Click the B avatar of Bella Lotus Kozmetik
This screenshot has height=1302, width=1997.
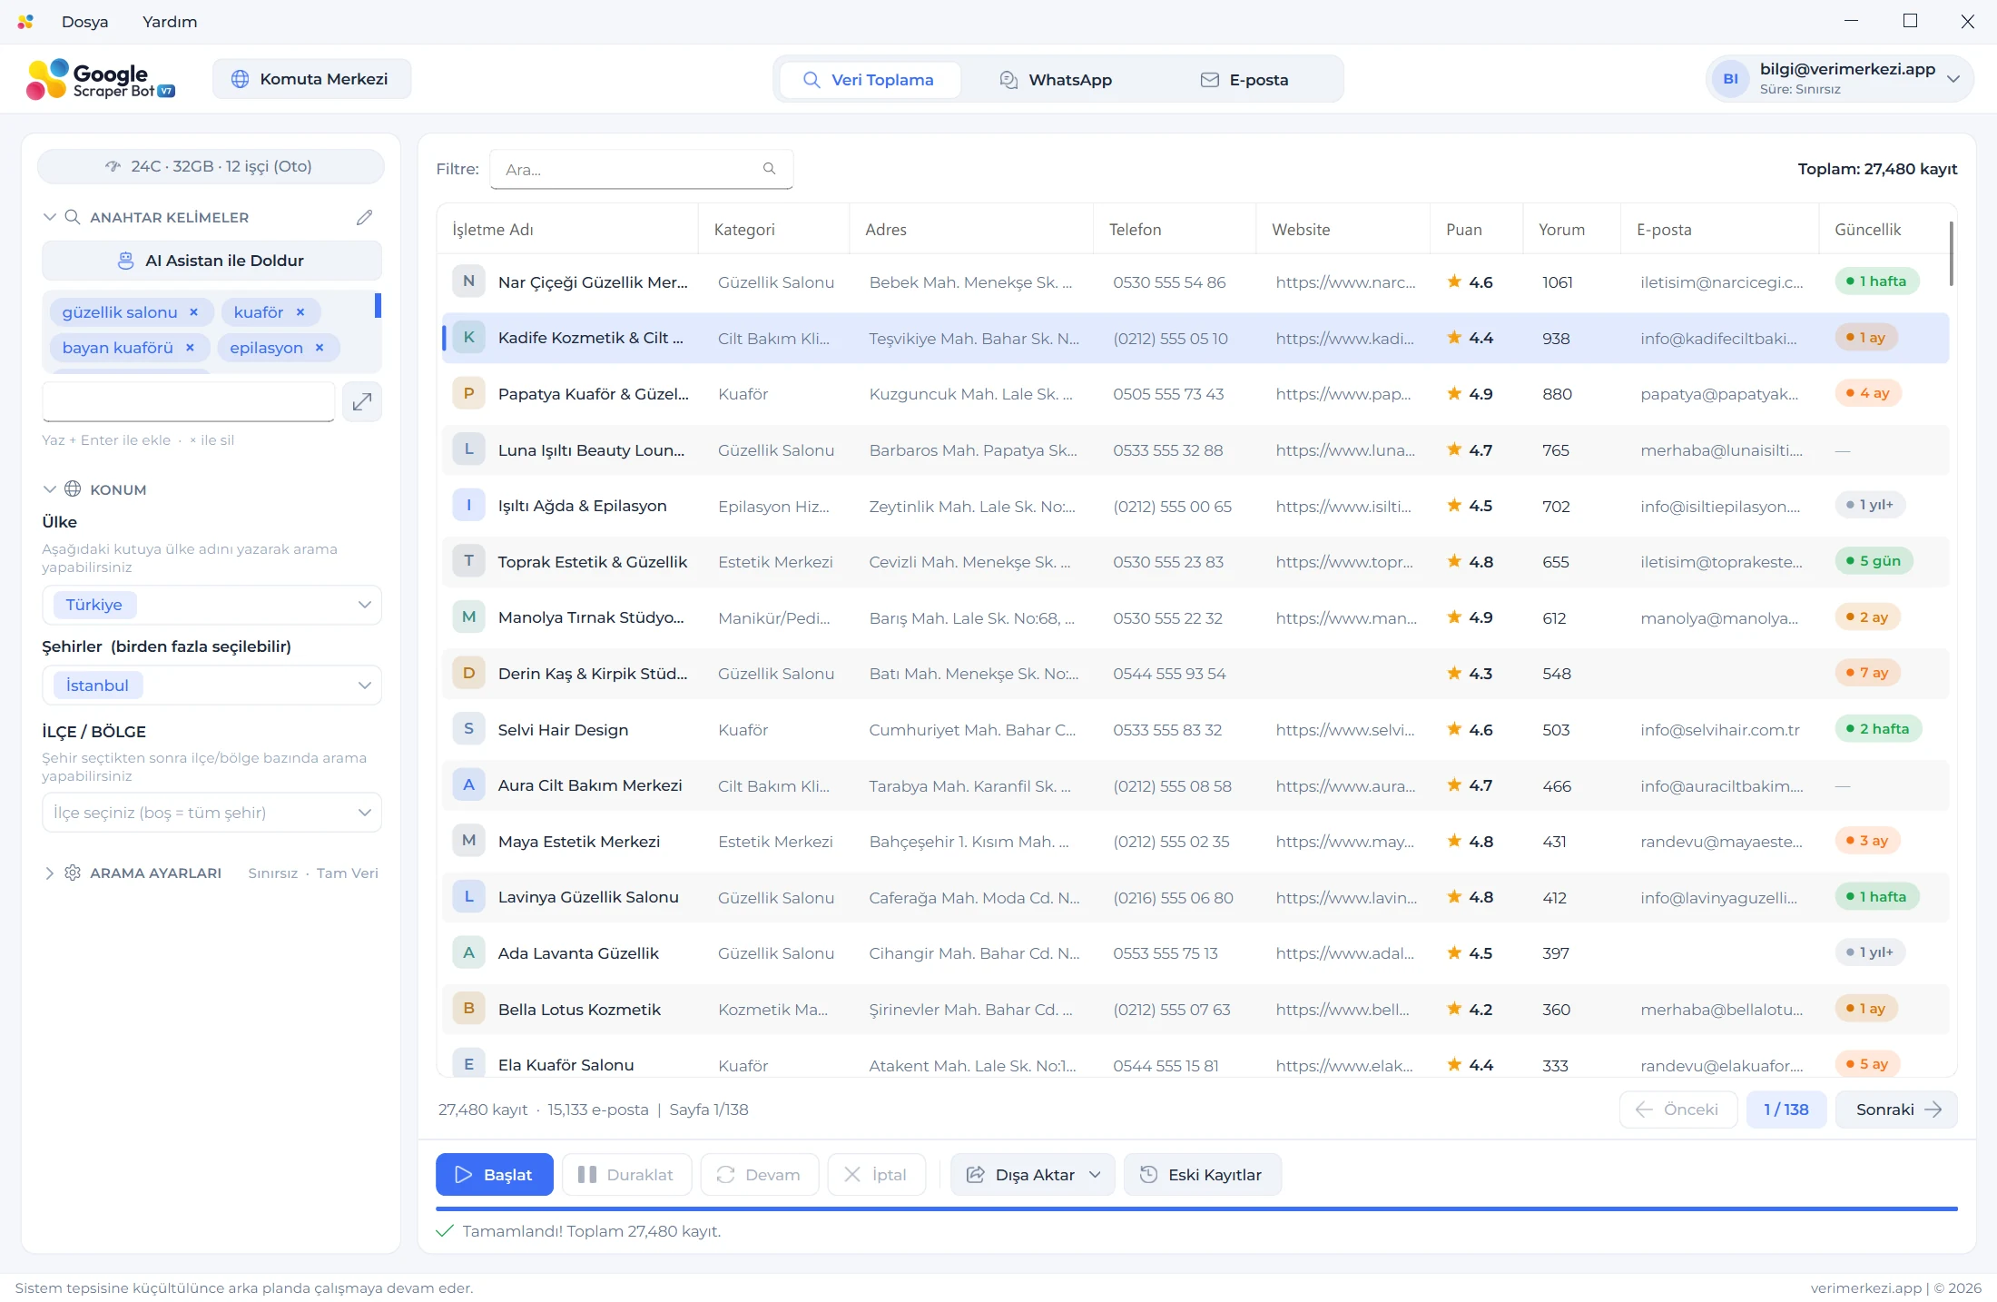click(468, 1009)
